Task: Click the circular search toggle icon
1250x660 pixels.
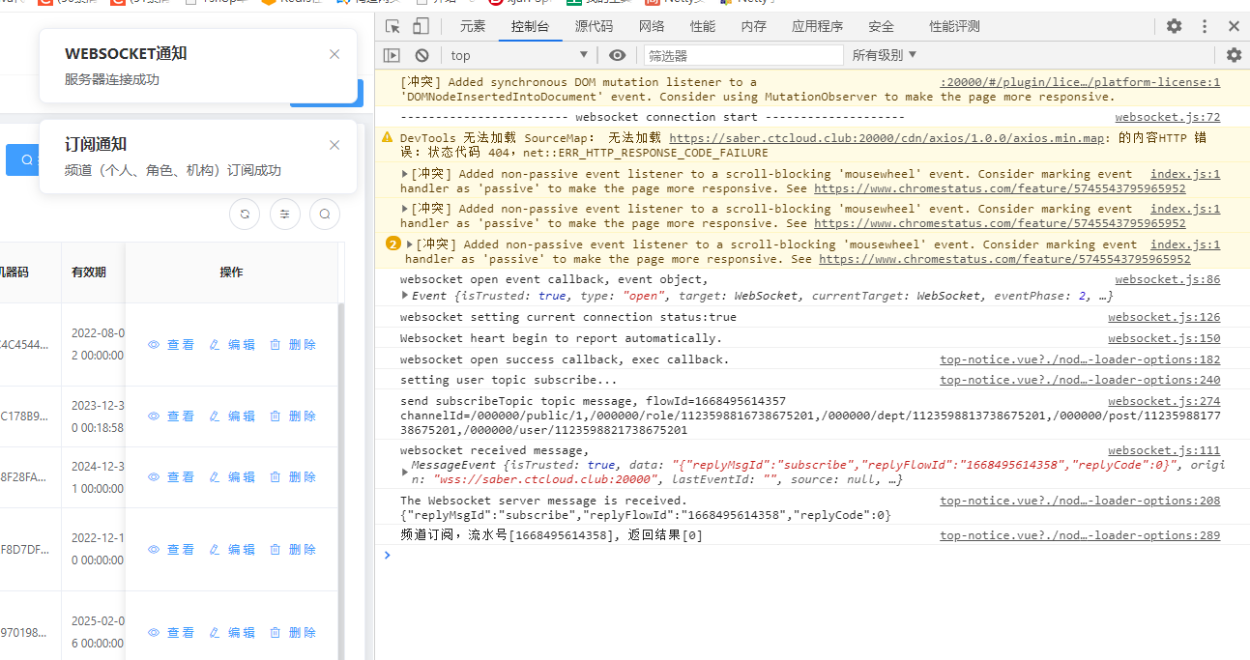Action: [x=325, y=215]
